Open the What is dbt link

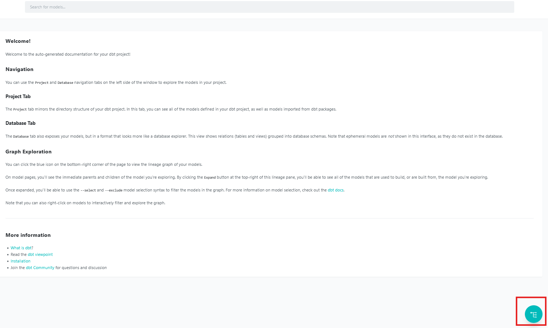point(21,248)
